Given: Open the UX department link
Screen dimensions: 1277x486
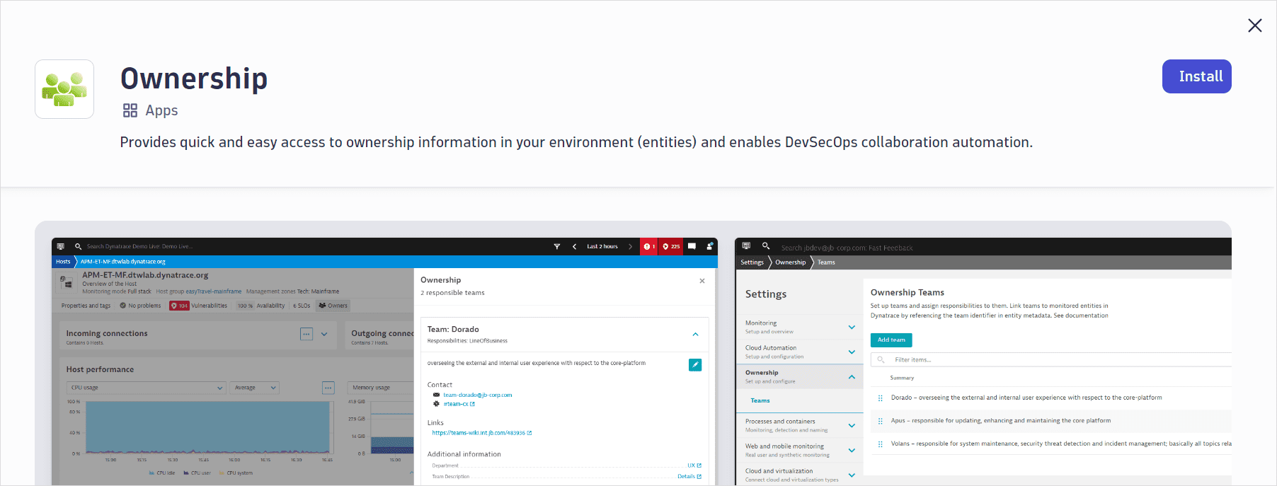Looking at the screenshot, I should coord(694,465).
